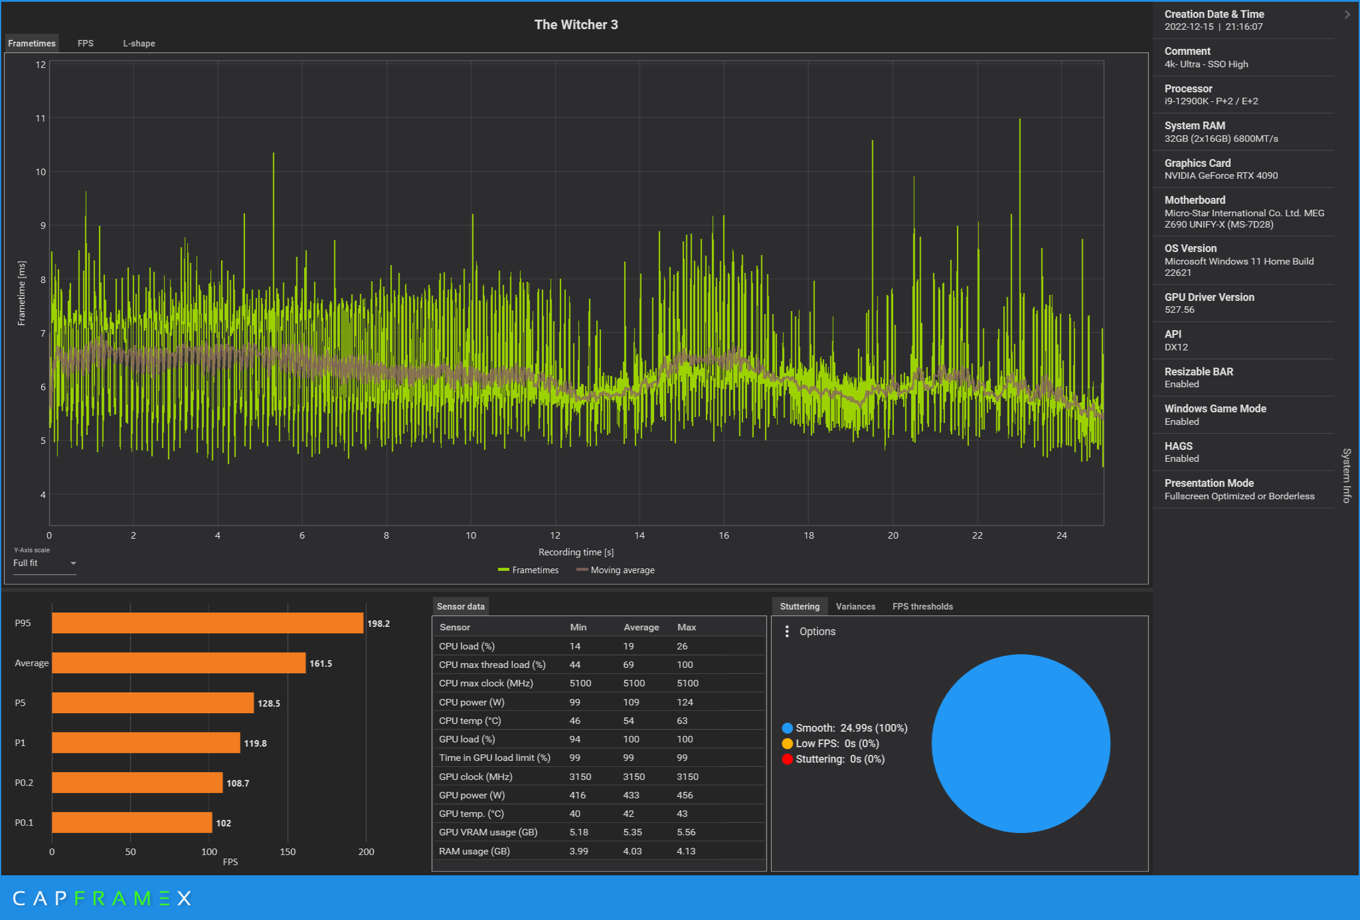
Task: Switch to the Variances tab
Action: (855, 607)
